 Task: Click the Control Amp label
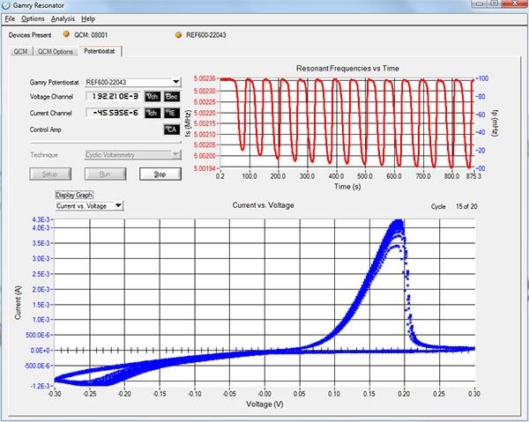46,130
